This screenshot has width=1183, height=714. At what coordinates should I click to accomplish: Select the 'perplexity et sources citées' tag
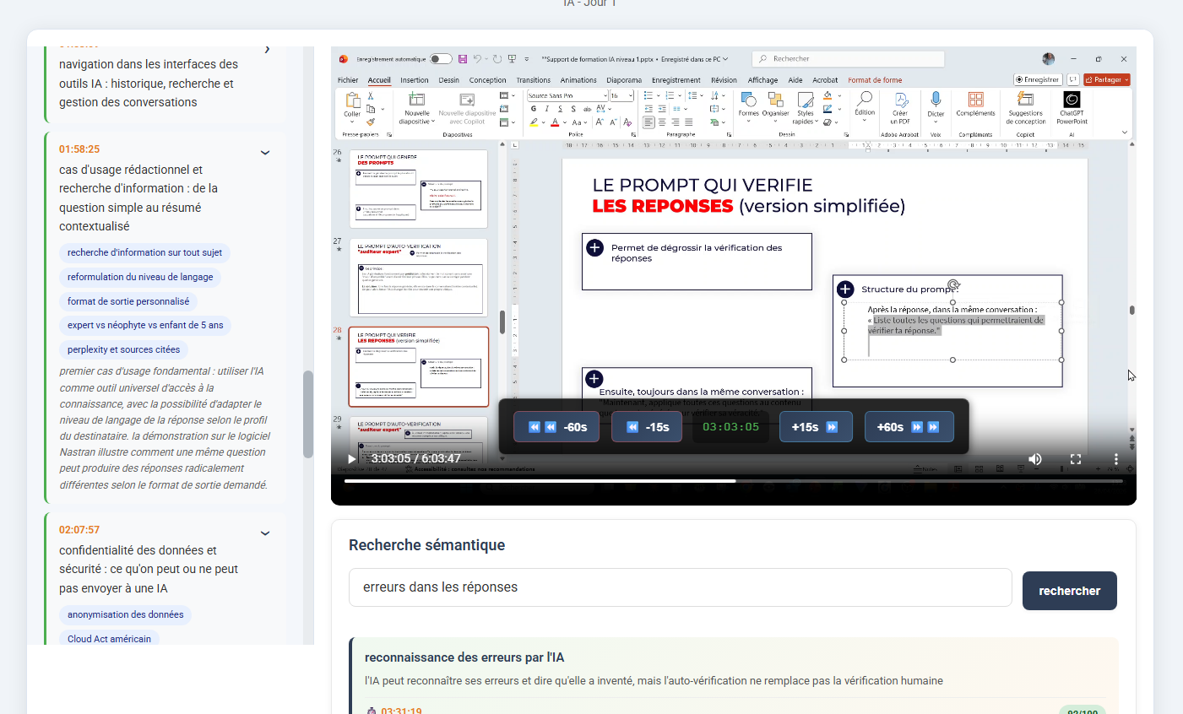click(x=123, y=349)
